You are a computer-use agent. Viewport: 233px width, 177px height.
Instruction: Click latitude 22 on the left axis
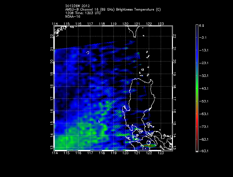pyautogui.click(x=52, y=36)
